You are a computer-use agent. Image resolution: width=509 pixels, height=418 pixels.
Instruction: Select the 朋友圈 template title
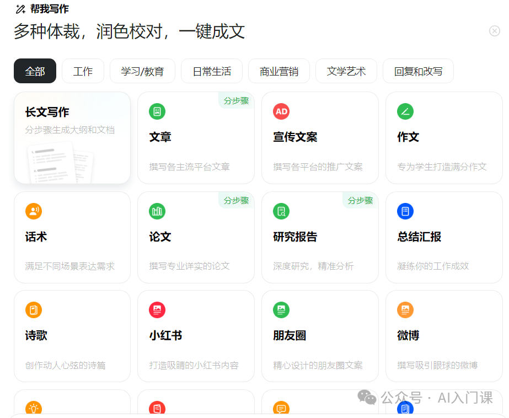[290, 335]
